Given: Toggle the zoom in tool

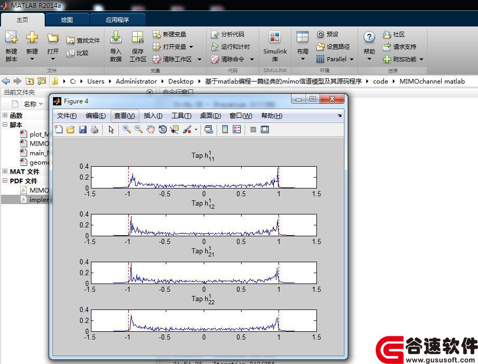Looking at the screenshot, I should point(127,129).
